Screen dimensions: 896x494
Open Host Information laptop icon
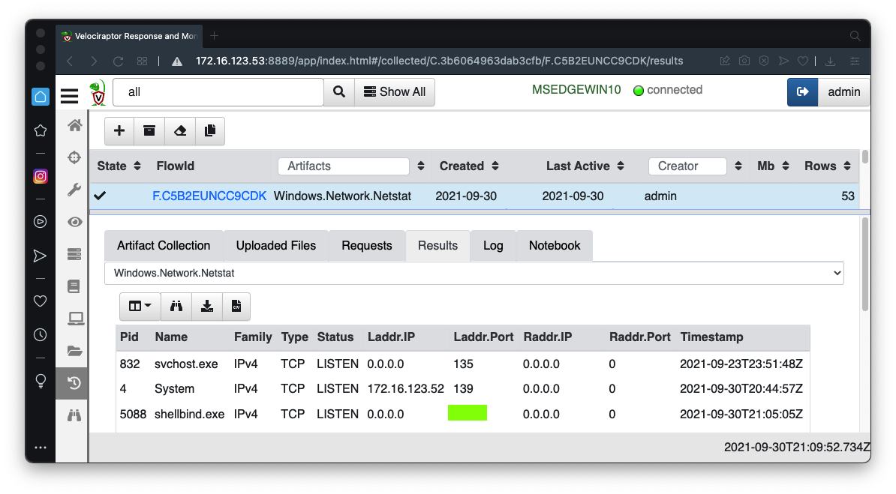[x=76, y=318]
